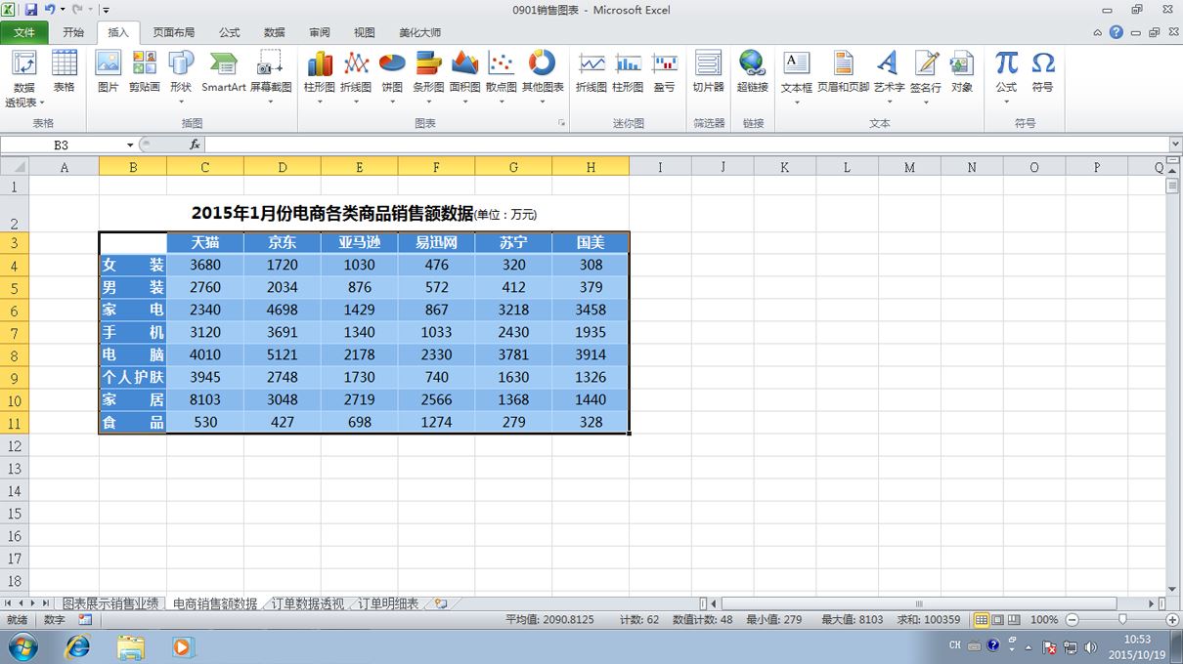Insert a text box (文本框)
This screenshot has width=1183, height=664.
point(797,78)
